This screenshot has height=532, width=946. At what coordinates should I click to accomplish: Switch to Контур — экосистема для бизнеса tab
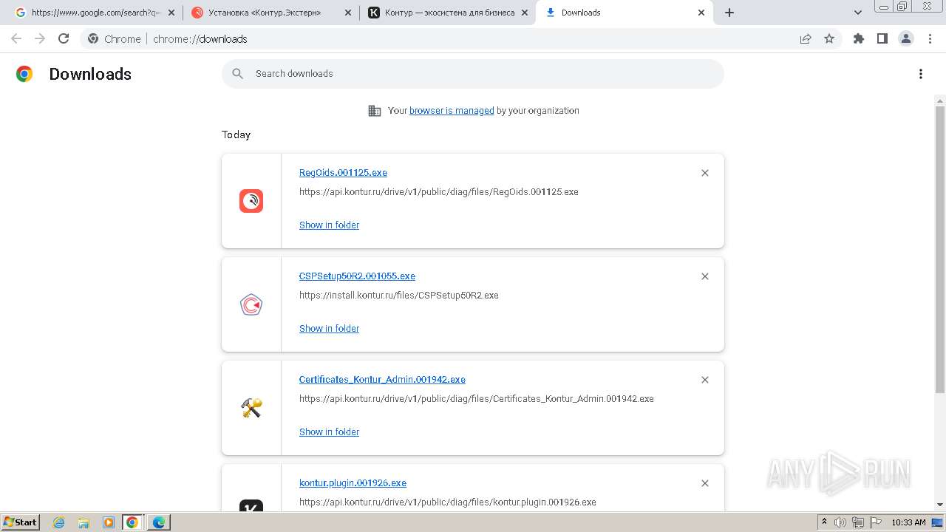pos(448,13)
